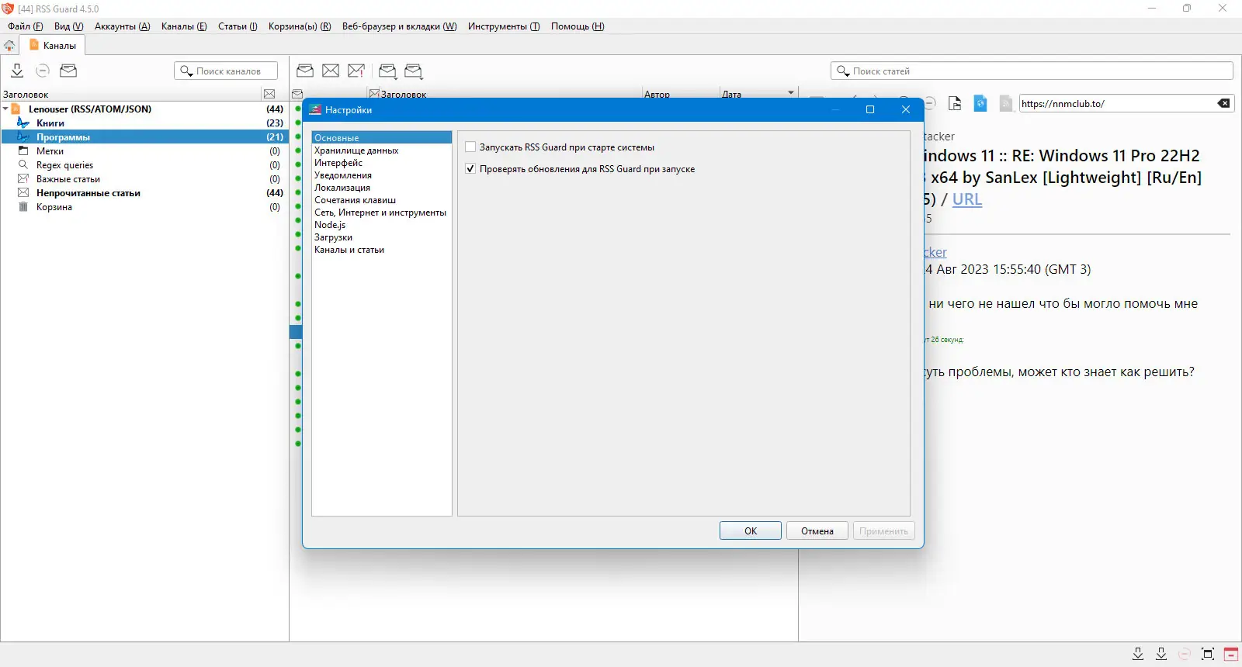Close the Настройки dialog

906,110
